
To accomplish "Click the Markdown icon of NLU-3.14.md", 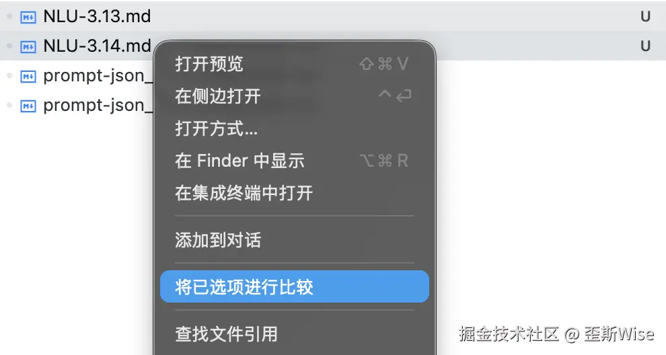I will tap(28, 46).
